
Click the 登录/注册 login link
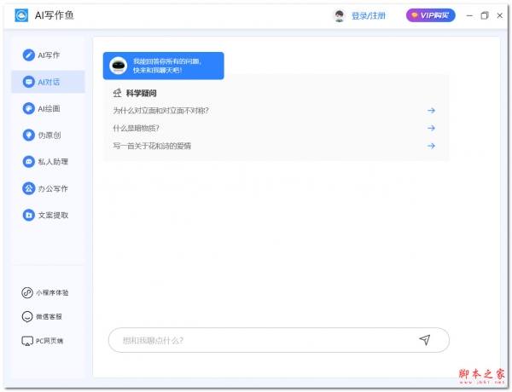(368, 15)
